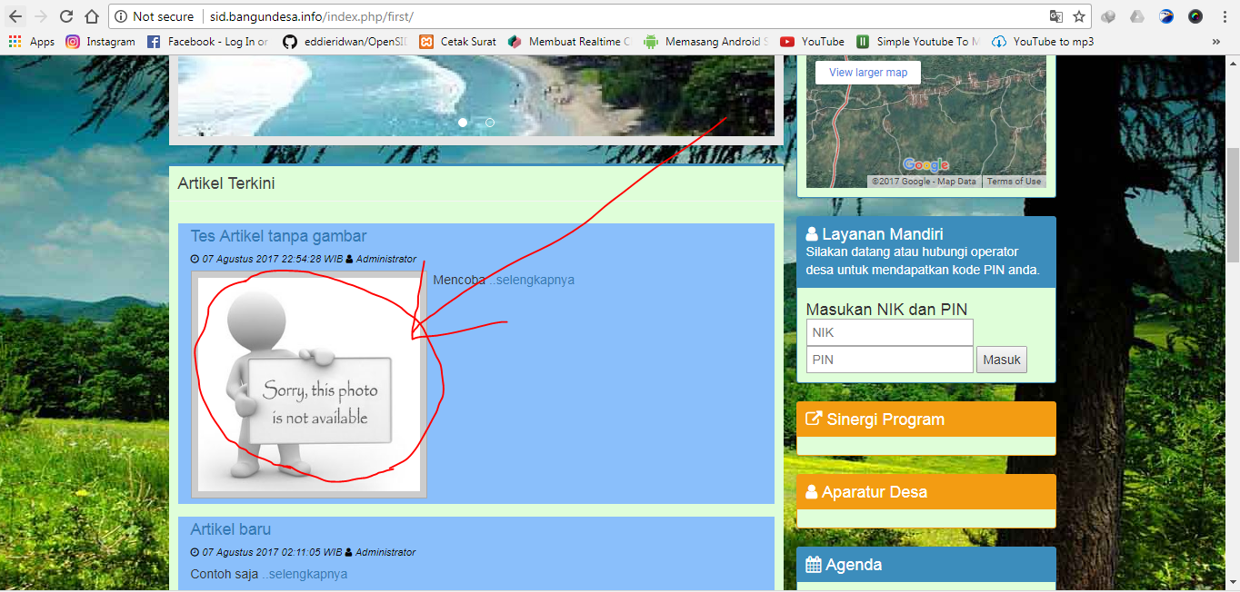The image size is (1240, 592).
Task: Click the Chrome profile avatar icon
Action: pyautogui.click(x=1194, y=15)
